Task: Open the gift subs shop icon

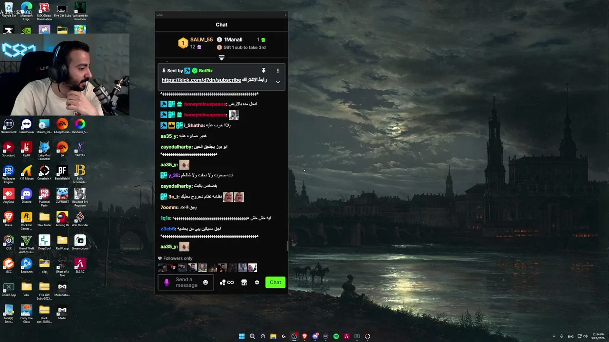Action: pyautogui.click(x=244, y=282)
